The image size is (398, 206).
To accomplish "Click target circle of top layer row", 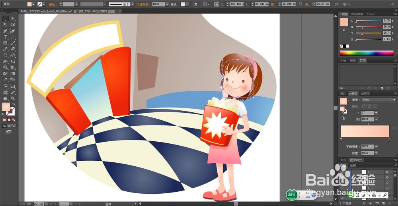I will (x=387, y=172).
